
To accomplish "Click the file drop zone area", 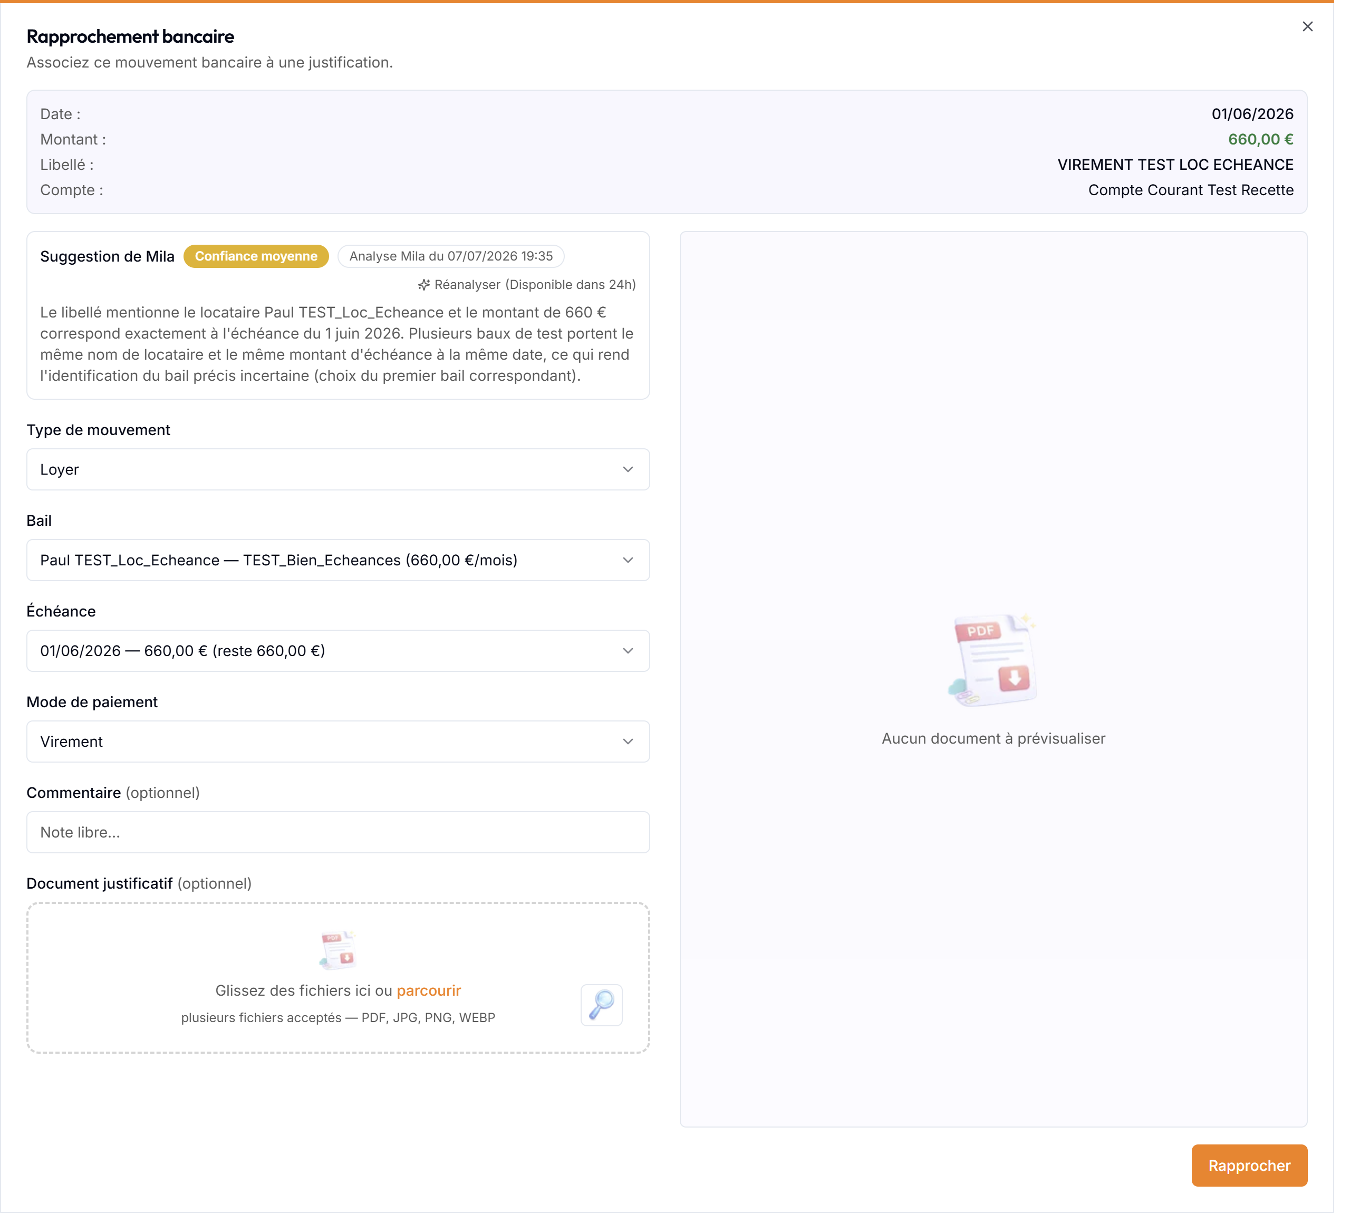I will [338, 978].
